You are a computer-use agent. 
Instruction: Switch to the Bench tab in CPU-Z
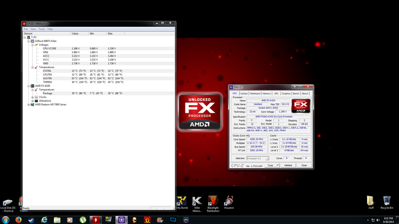click(x=296, y=94)
